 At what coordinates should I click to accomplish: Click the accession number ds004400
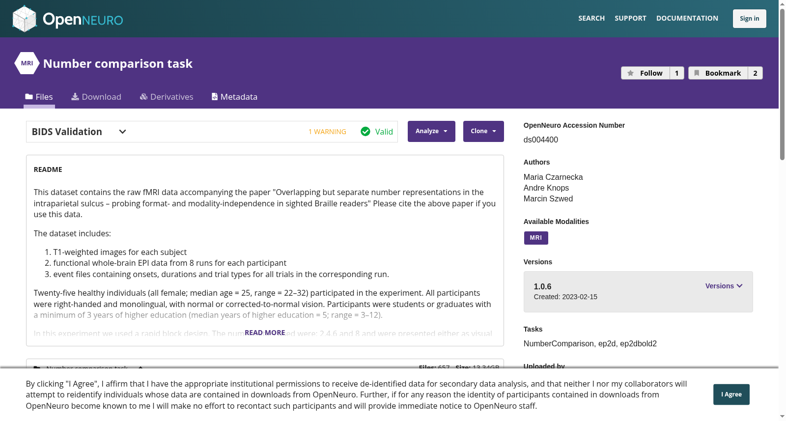click(x=541, y=140)
